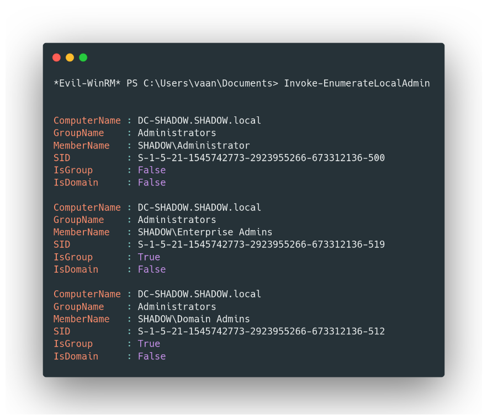
Task: Click the first DC-SHADOW.SHADOW.local computer name
Action: (x=199, y=120)
